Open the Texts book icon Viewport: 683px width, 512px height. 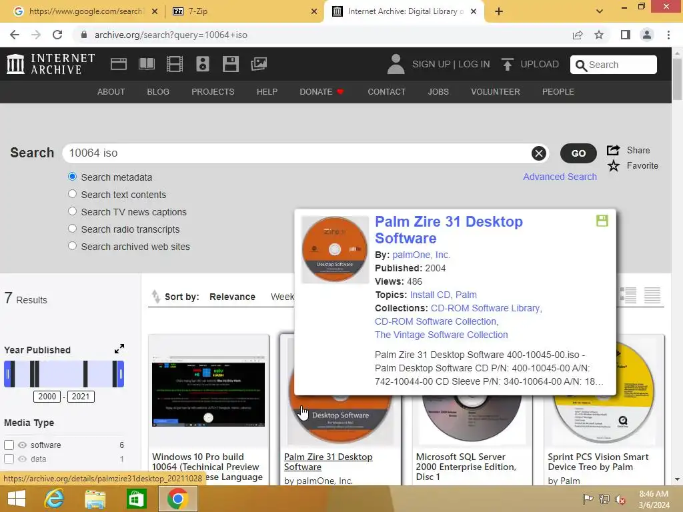[146, 64]
